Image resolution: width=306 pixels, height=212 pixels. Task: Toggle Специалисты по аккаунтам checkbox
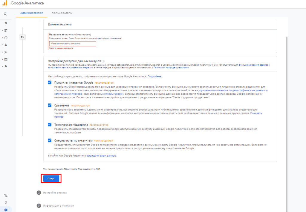pyautogui.click(x=50, y=140)
